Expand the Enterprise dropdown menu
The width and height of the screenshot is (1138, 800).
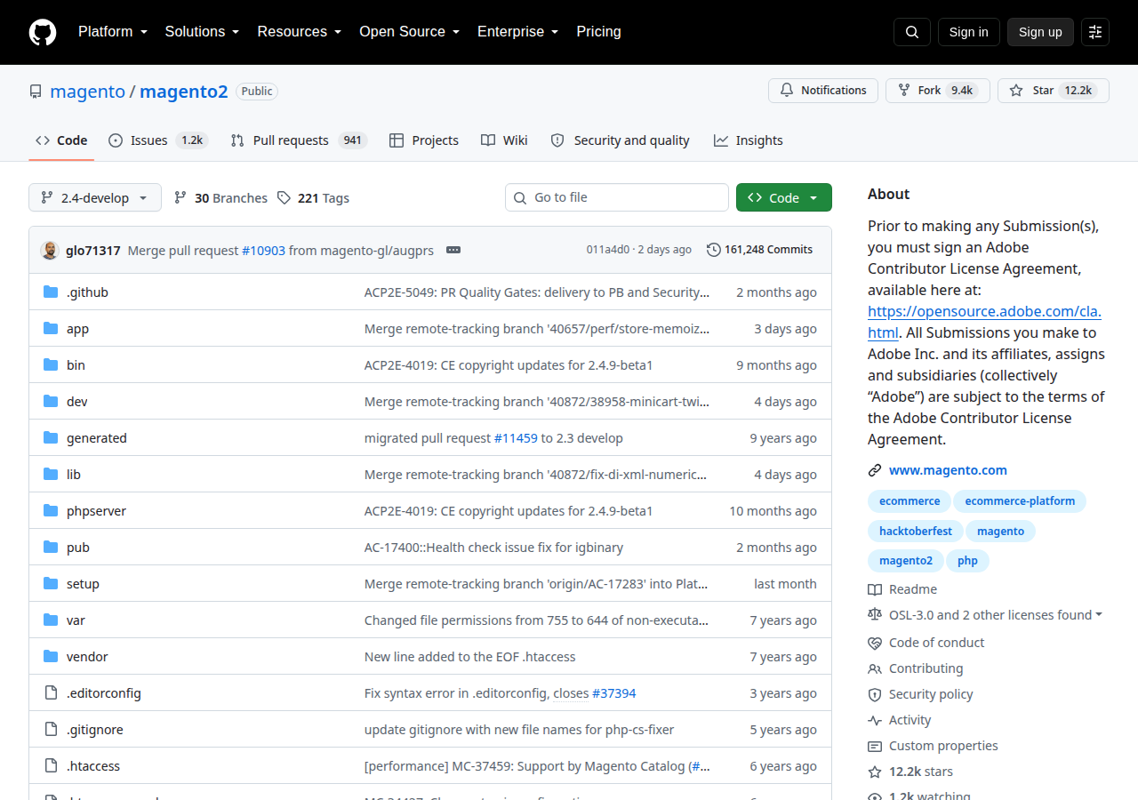(517, 32)
